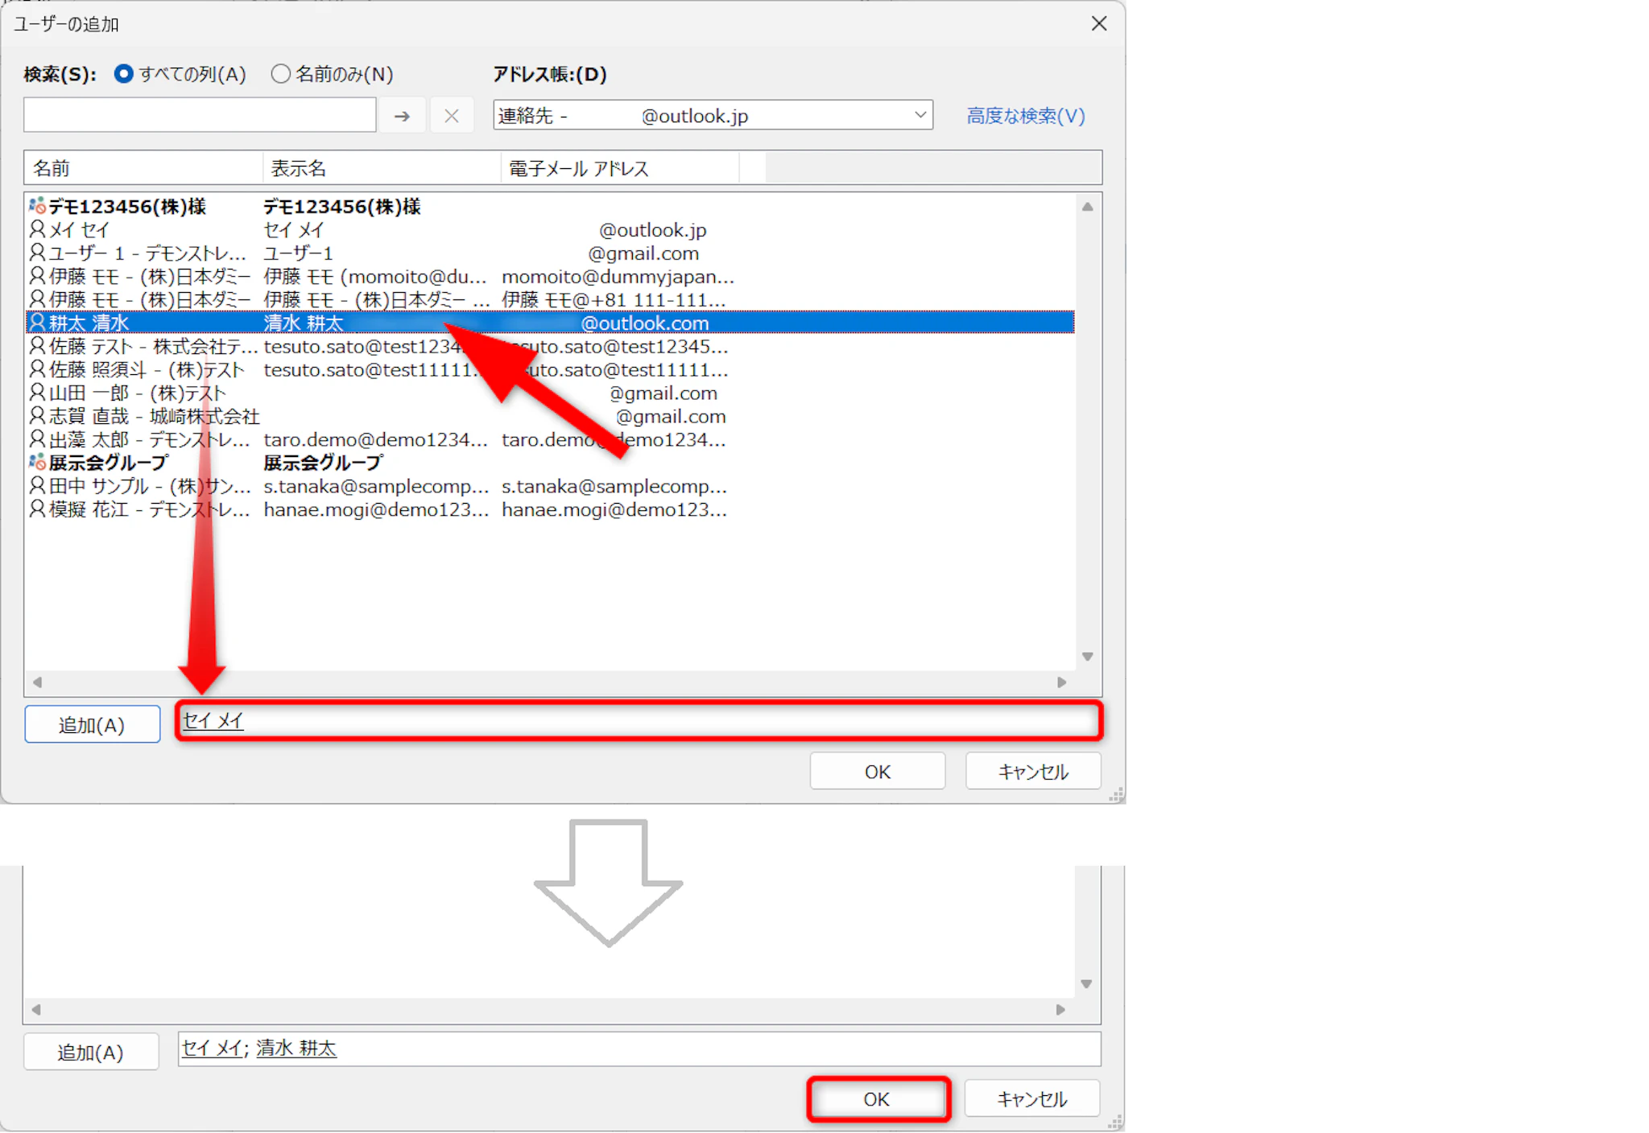Image resolution: width=1649 pixels, height=1133 pixels.
Task: Click the 表示名 column header
Action: [x=382, y=168]
